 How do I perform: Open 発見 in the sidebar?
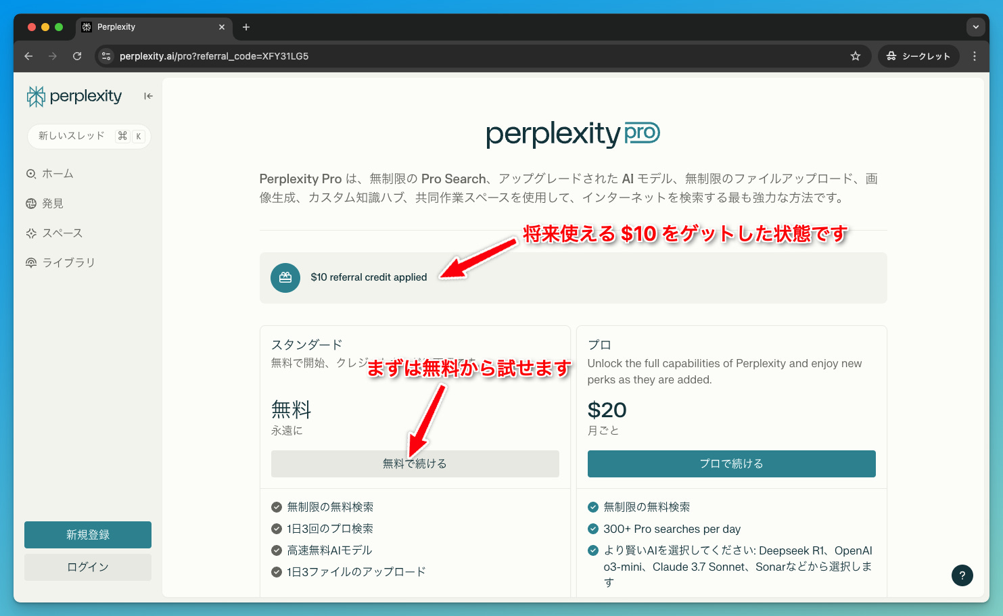click(x=53, y=204)
